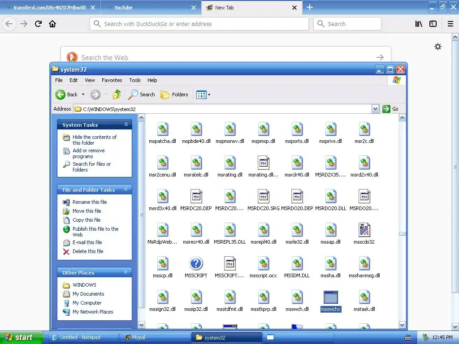Select msrle32.dll file icon
459x344 pixels.
tap(297, 230)
